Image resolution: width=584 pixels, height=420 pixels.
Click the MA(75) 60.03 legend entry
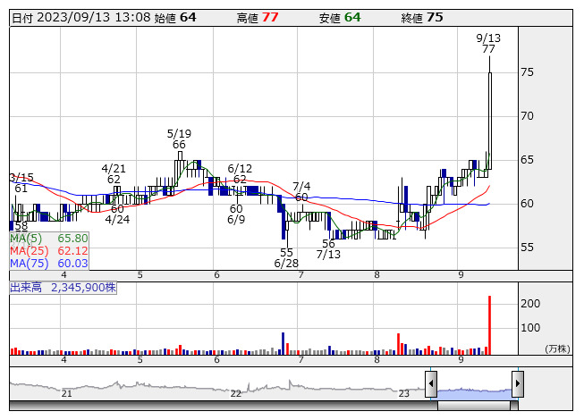pos(49,264)
